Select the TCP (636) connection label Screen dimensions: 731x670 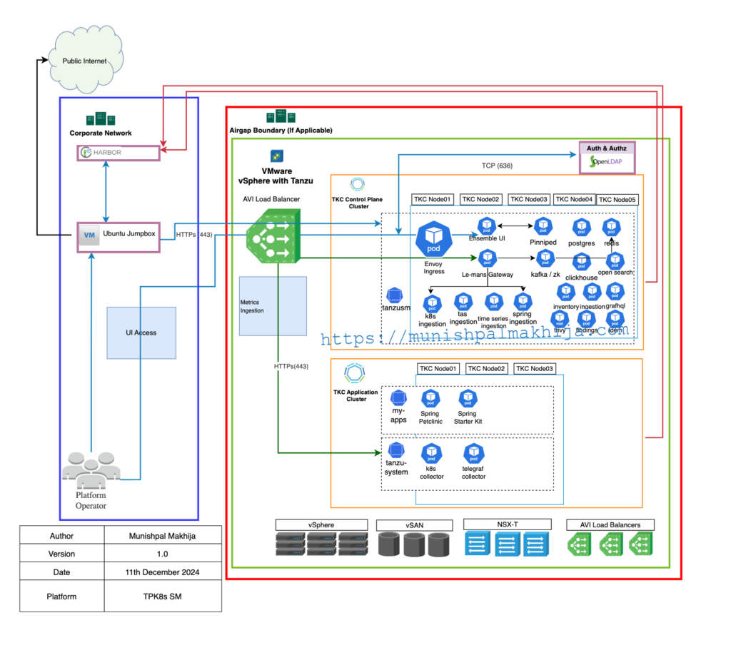pos(497,166)
